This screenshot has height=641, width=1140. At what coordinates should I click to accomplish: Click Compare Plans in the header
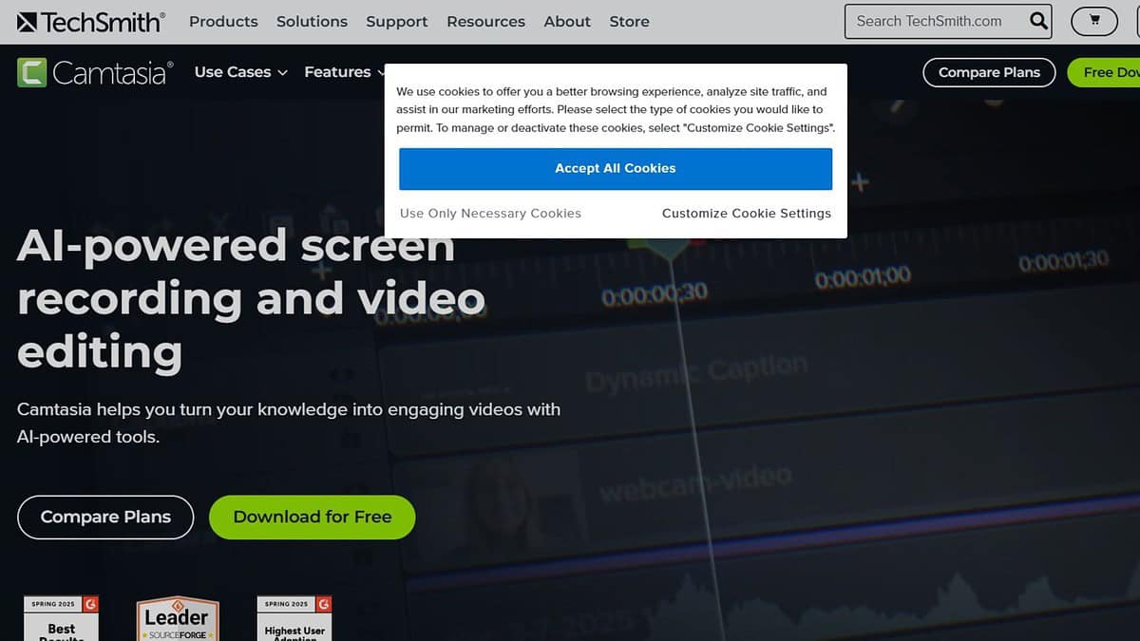point(989,72)
